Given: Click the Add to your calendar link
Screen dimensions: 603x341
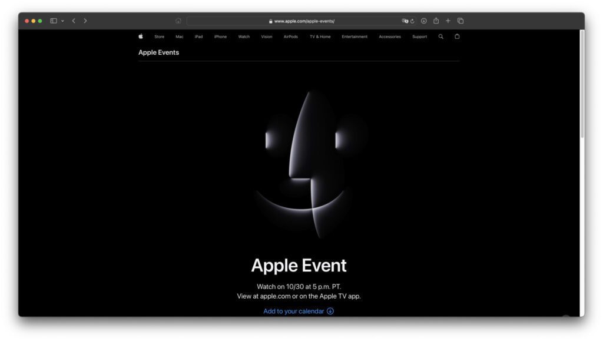Looking at the screenshot, I should tap(298, 311).
